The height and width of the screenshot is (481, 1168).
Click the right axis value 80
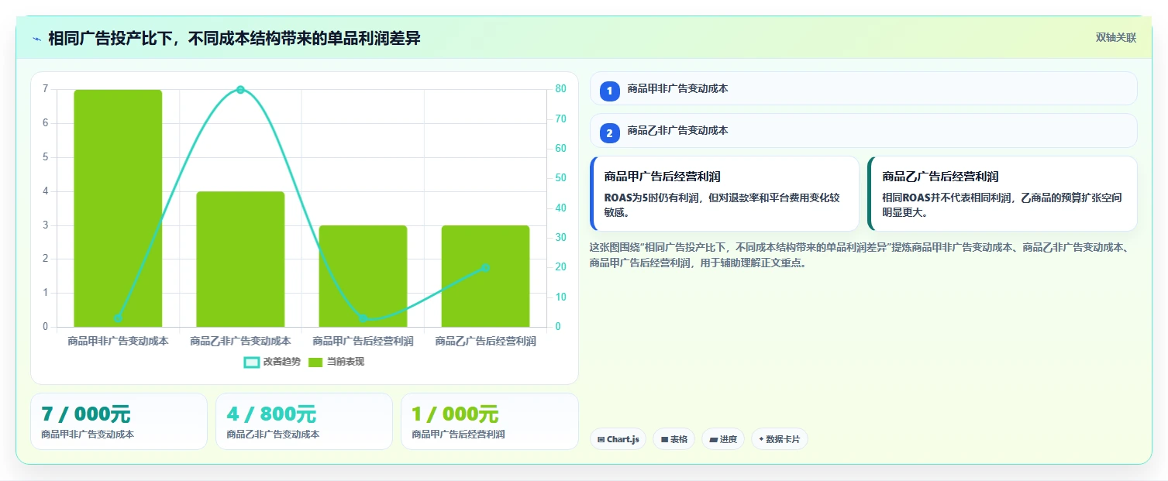coord(560,89)
